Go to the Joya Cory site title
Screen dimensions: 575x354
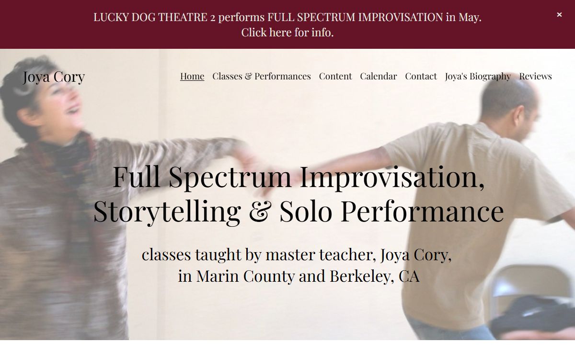(54, 77)
